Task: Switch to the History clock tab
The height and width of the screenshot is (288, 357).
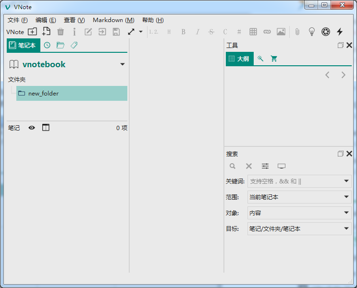Action: point(47,45)
